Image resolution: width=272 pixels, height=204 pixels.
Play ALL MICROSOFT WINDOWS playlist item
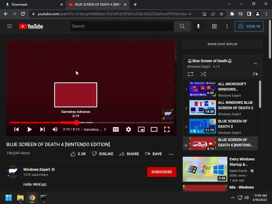click(x=221, y=90)
